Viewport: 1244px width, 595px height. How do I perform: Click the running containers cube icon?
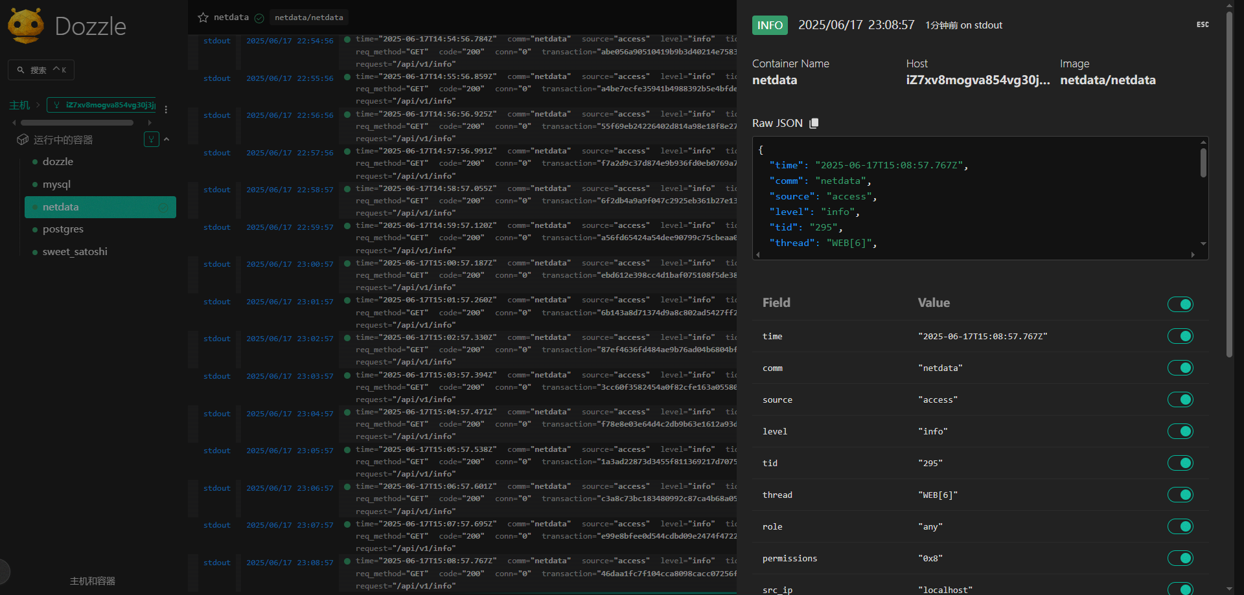point(23,140)
